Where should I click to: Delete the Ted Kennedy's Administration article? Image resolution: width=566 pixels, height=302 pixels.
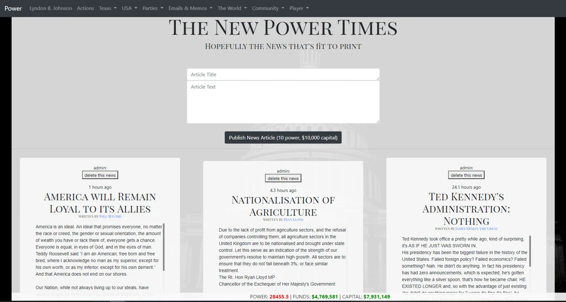tap(466, 175)
